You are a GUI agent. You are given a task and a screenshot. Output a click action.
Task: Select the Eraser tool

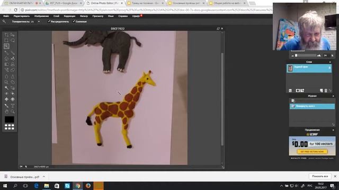(6, 59)
